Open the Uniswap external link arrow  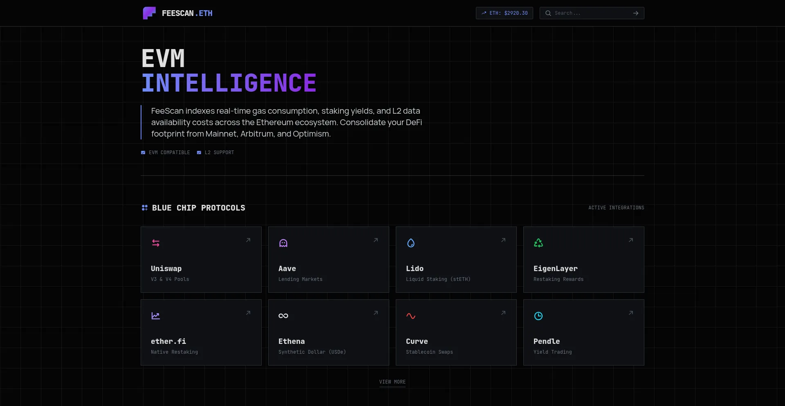click(x=248, y=240)
